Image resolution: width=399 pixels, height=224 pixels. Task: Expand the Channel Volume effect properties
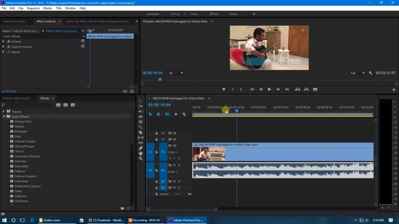point(3,47)
